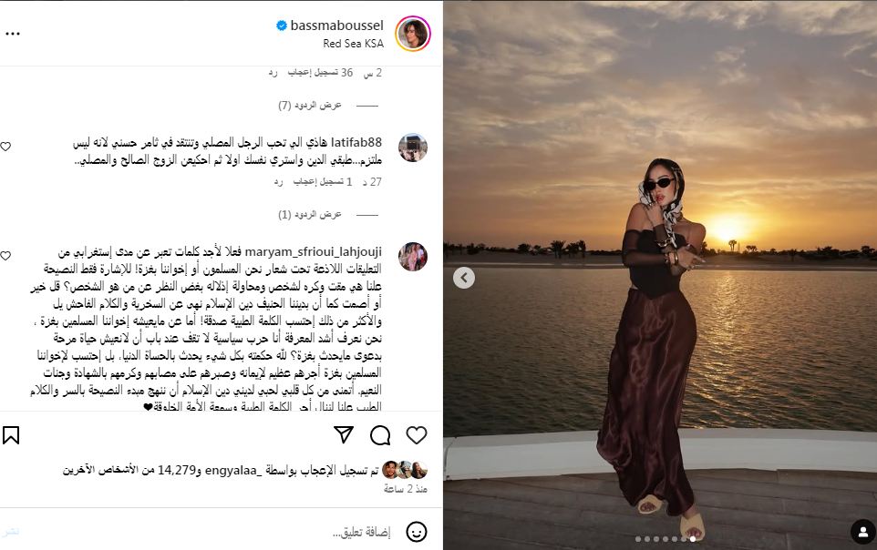Open the engyalaa_ liker profile link
Viewport: 877px width, 550px height.
tap(233, 470)
